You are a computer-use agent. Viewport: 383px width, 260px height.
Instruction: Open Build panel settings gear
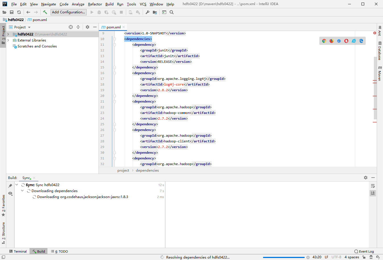tap(366, 178)
